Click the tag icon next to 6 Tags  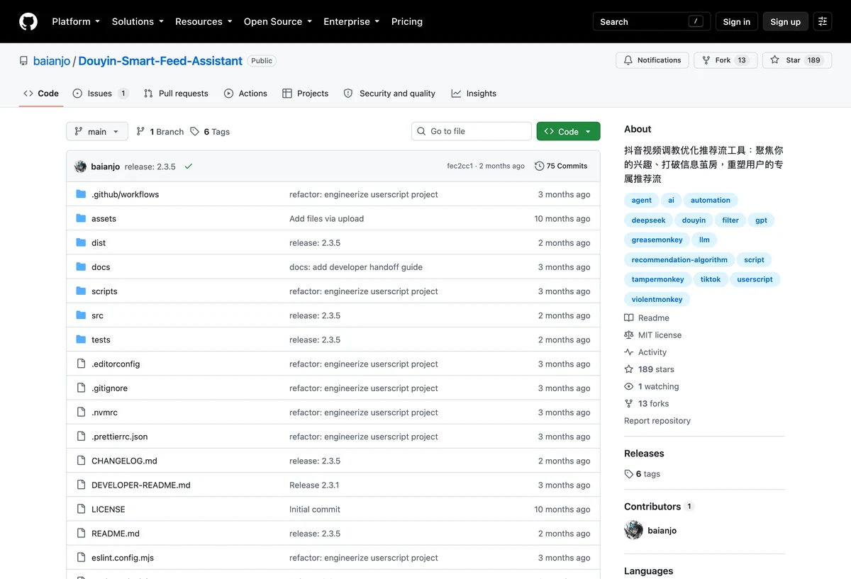(194, 131)
